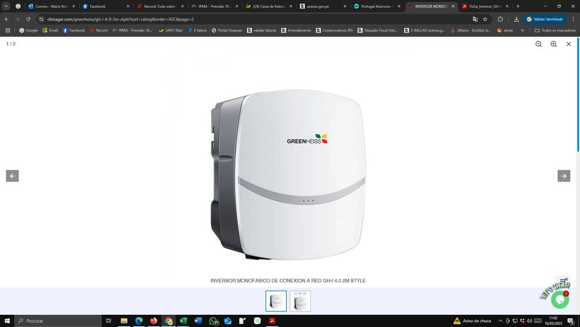Open File Explorer from the taskbar
Viewport: 580px width, 327px height.
click(x=124, y=321)
